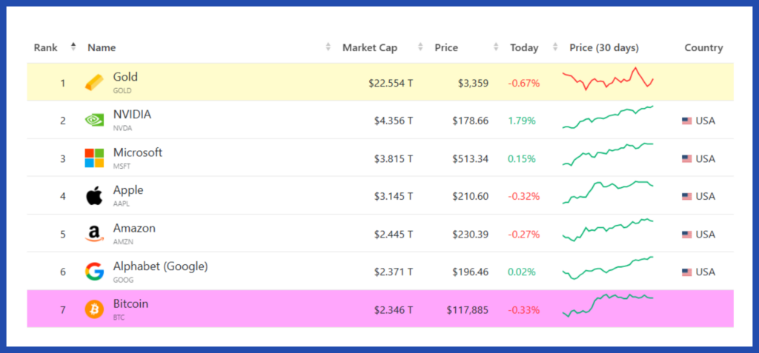Click the Country column header
This screenshot has height=353, width=759.
(703, 47)
